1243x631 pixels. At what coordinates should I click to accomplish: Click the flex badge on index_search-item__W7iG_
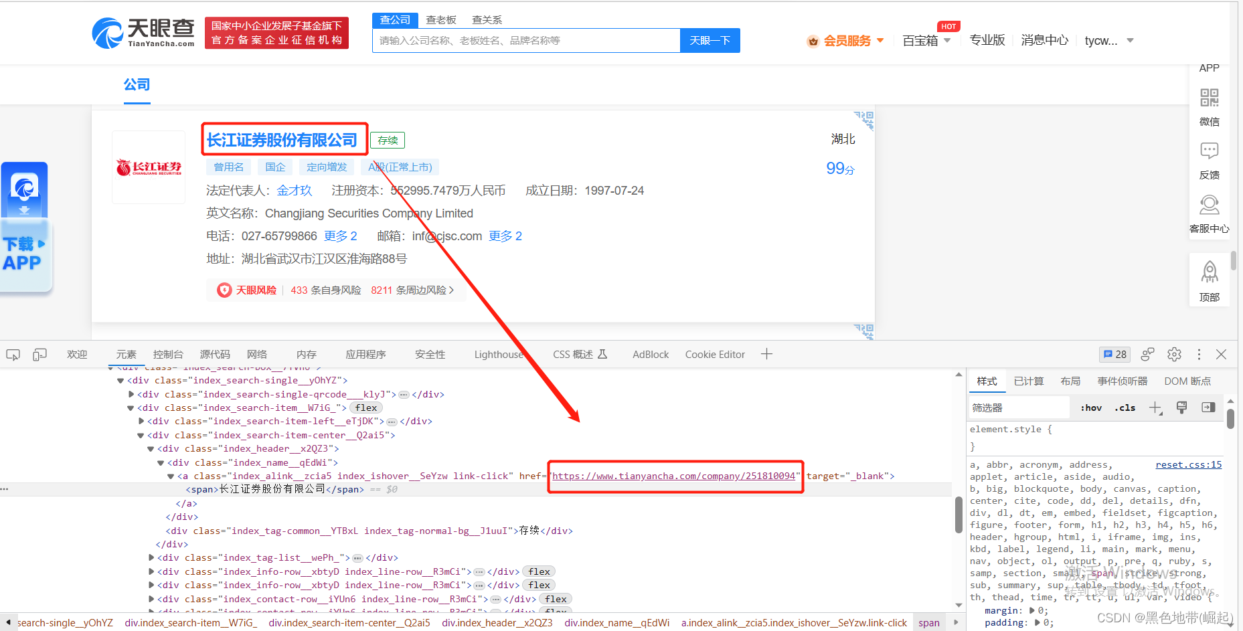(366, 408)
